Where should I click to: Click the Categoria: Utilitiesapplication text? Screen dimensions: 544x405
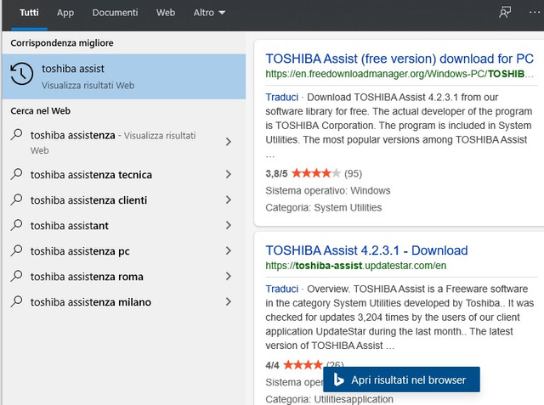tap(329, 399)
